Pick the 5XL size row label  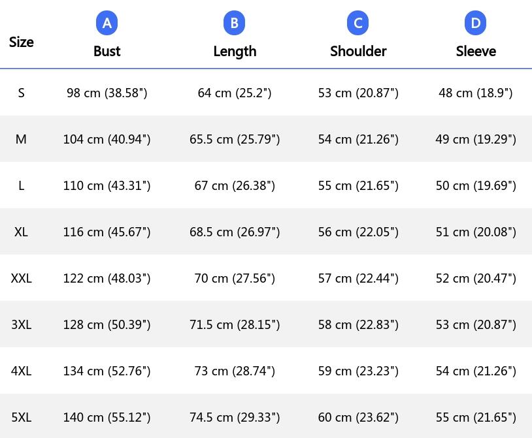click(x=21, y=417)
